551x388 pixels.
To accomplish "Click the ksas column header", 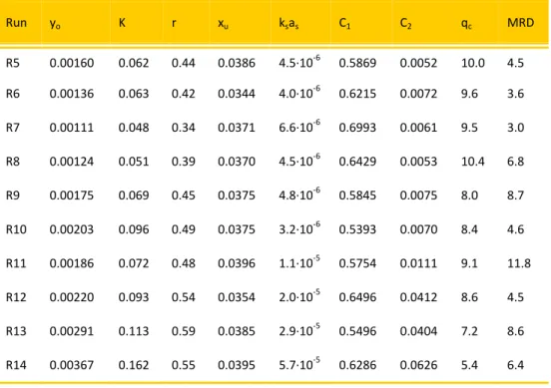I will [288, 24].
